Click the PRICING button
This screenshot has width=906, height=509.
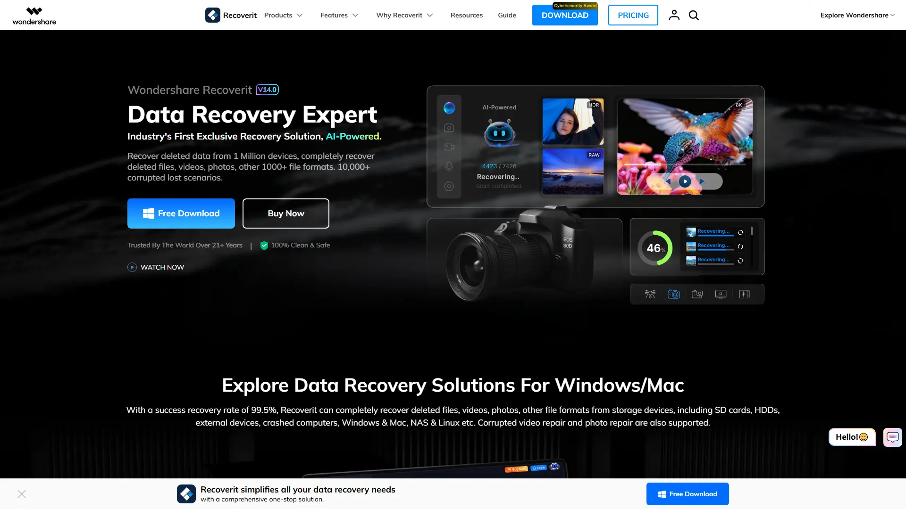coord(633,15)
